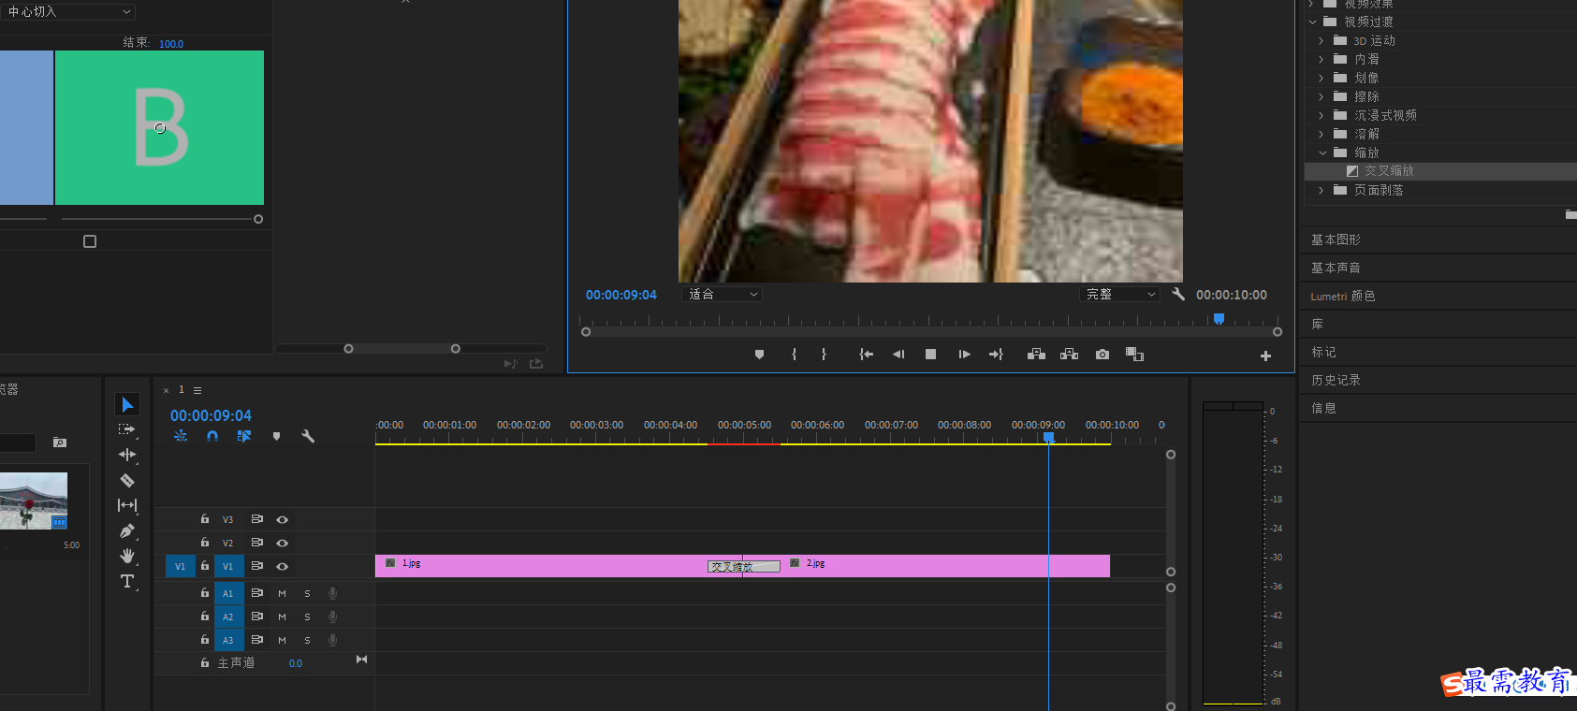Go to Out point
1577x711 pixels.
[x=996, y=355]
